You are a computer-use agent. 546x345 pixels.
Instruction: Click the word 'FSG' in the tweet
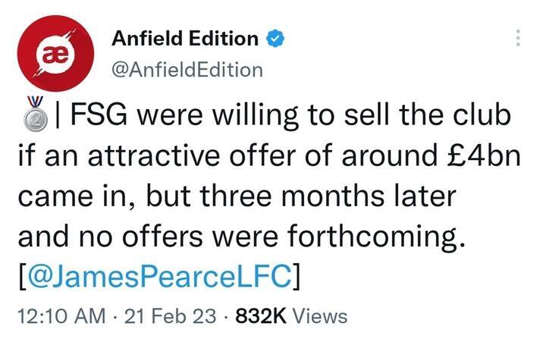[103, 117]
